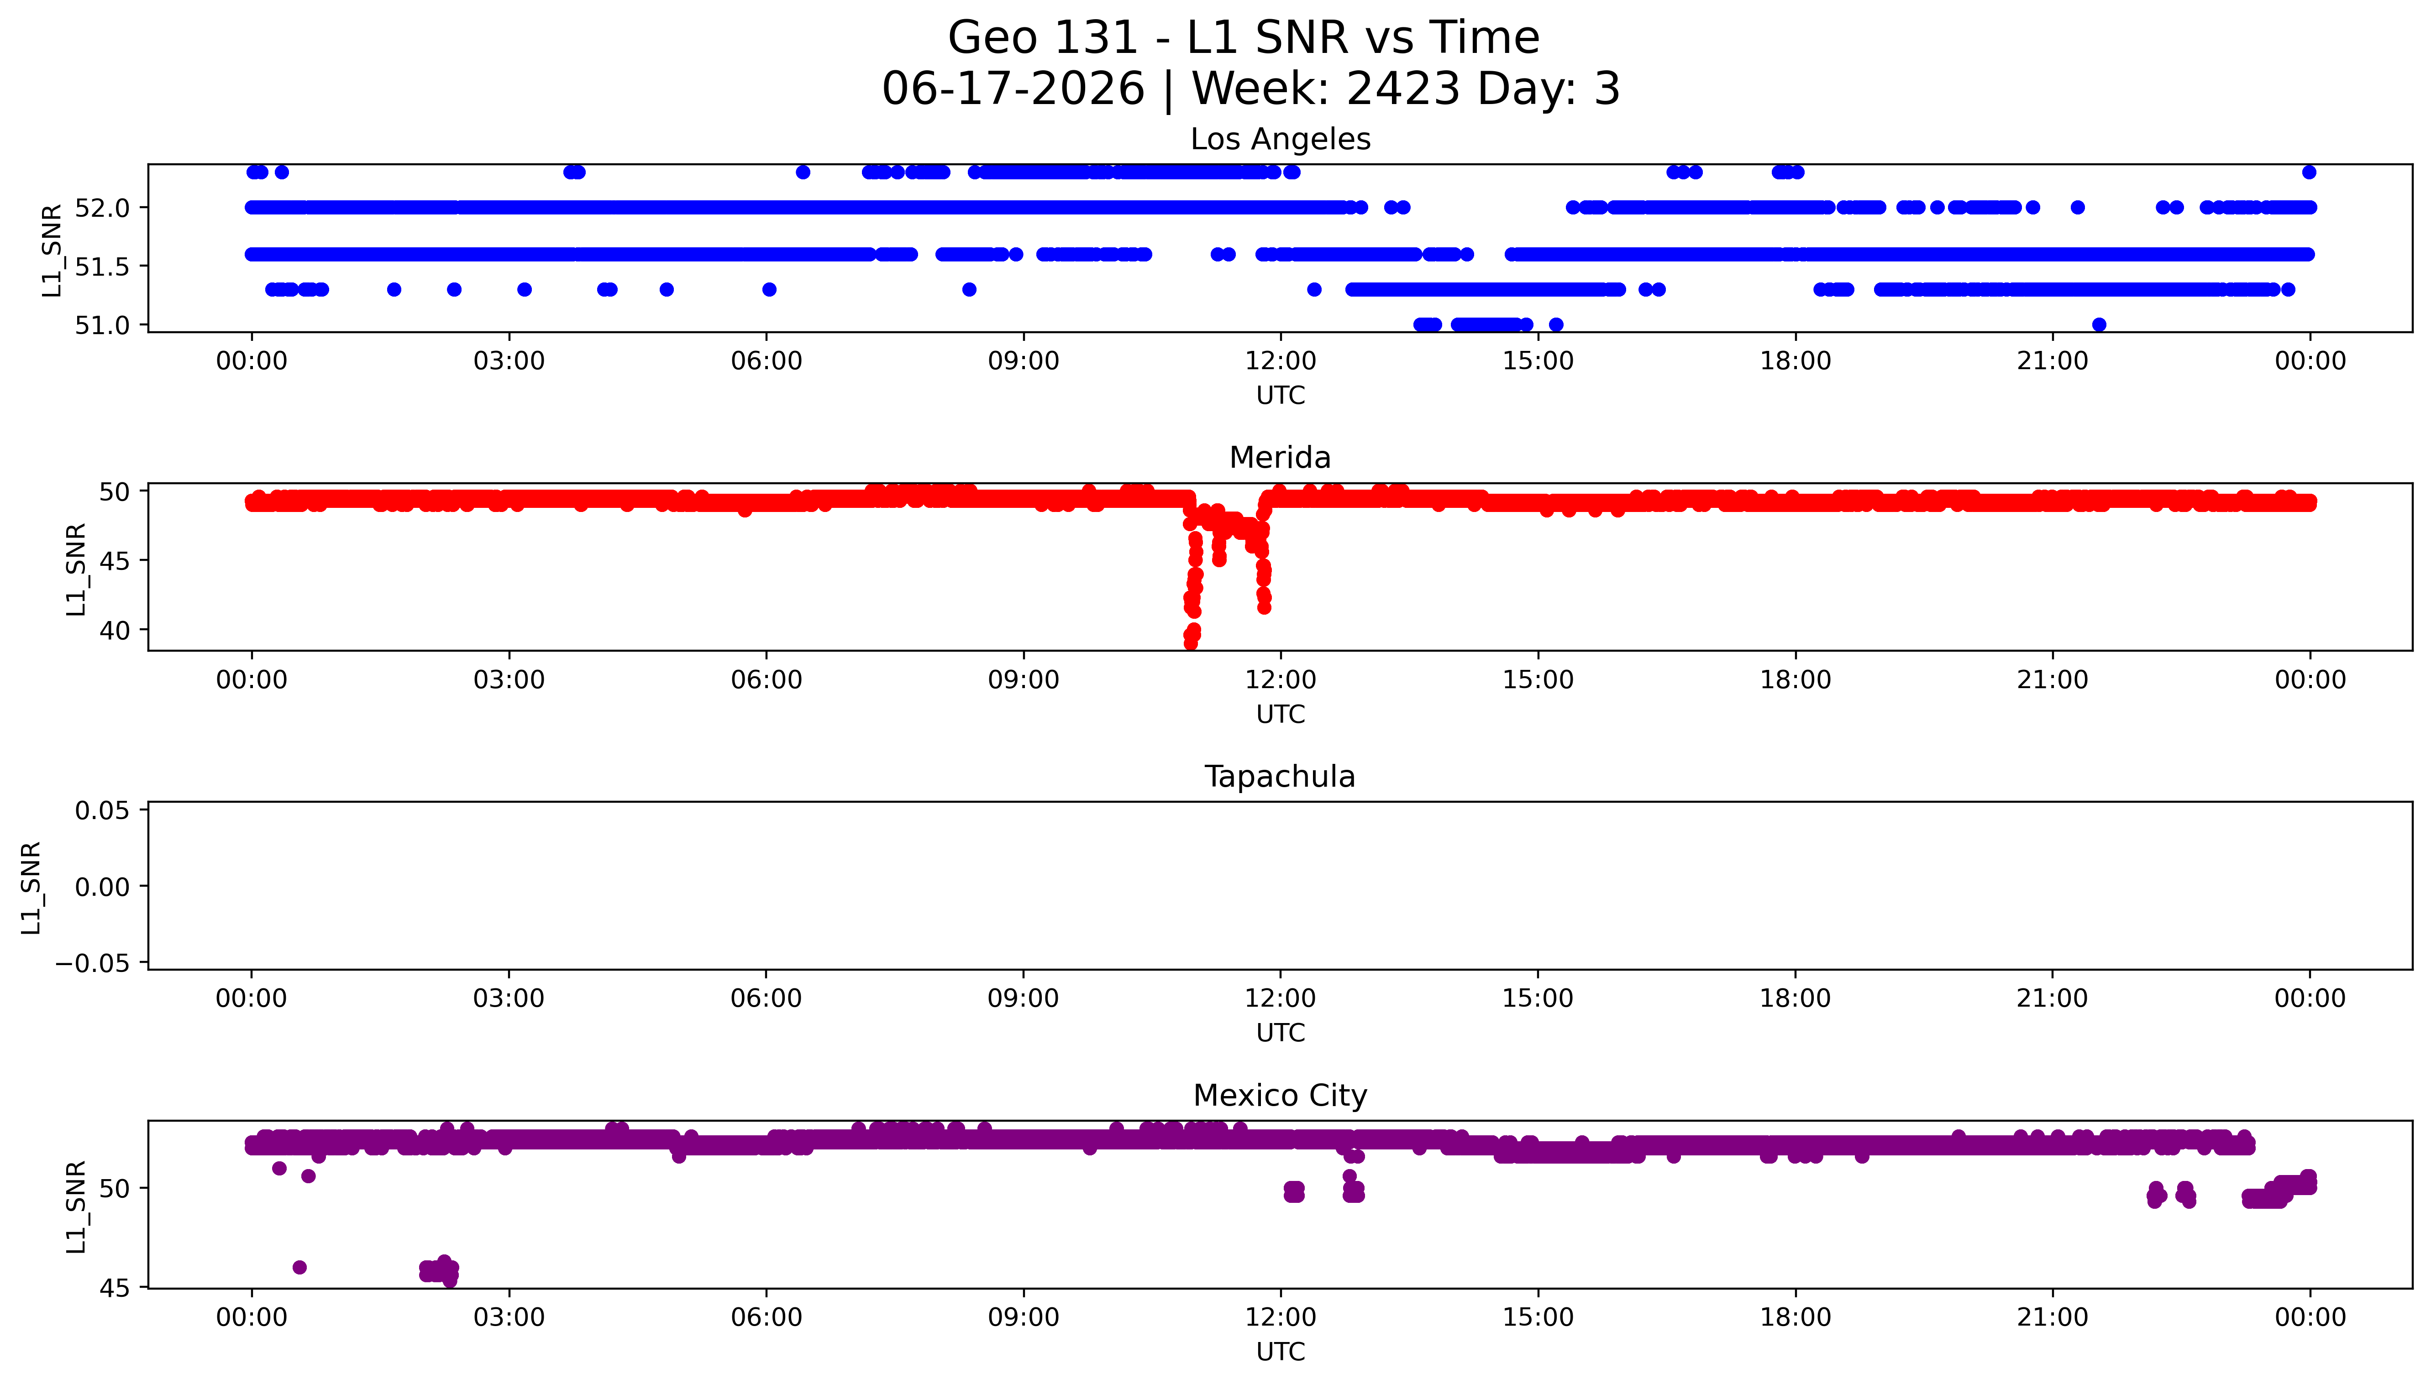The width and height of the screenshot is (2431, 1384).
Task: Click the 52.0 y-tick on Los Angeles plot
Action: [101, 207]
